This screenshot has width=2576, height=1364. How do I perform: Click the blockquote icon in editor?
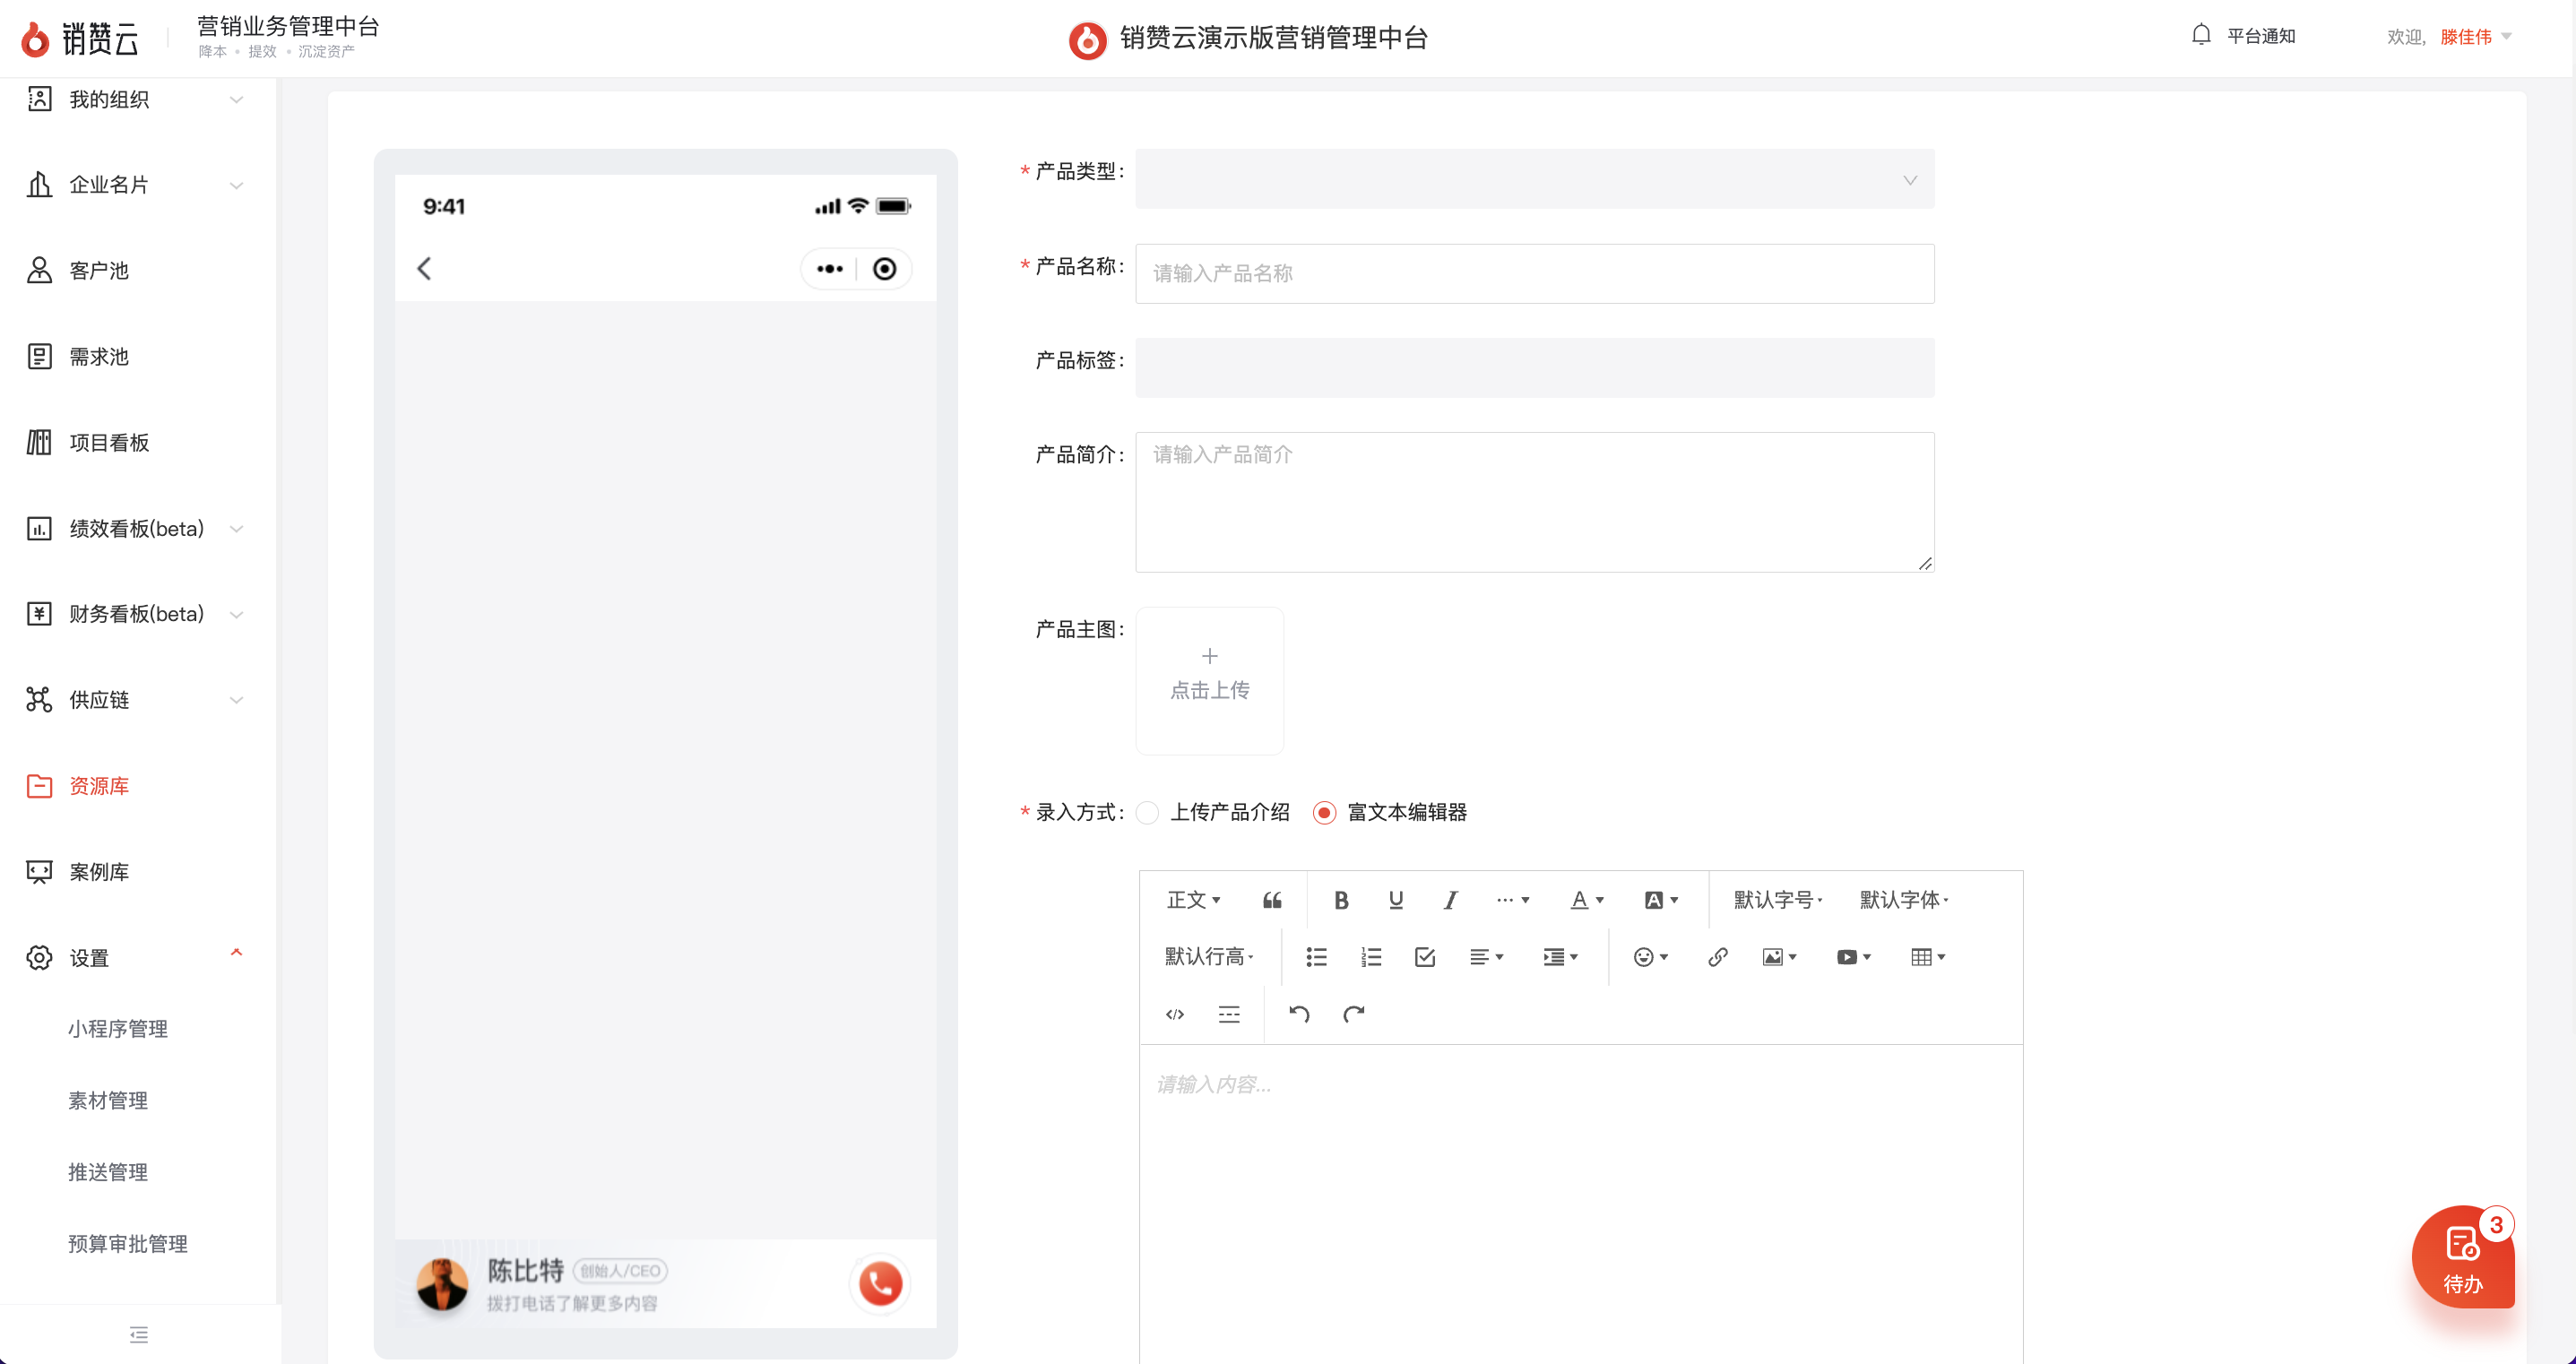(1272, 900)
